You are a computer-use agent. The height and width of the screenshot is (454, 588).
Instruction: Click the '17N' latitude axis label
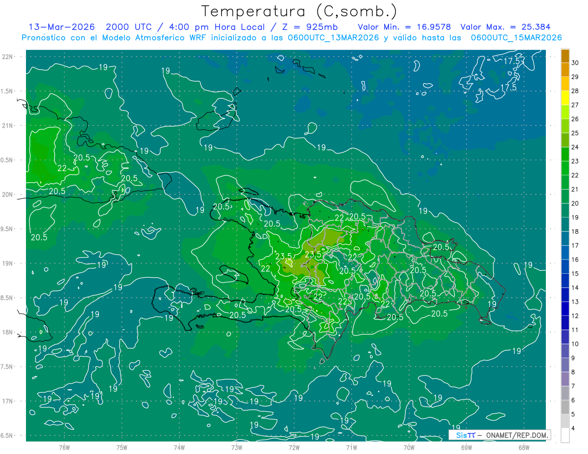tap(7, 402)
